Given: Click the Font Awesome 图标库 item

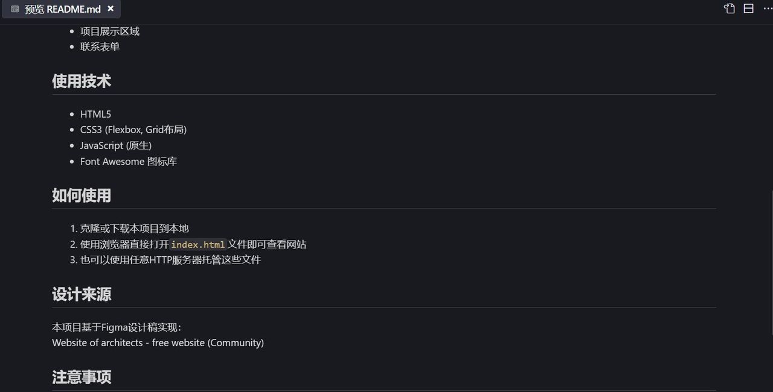Looking at the screenshot, I should pos(128,162).
